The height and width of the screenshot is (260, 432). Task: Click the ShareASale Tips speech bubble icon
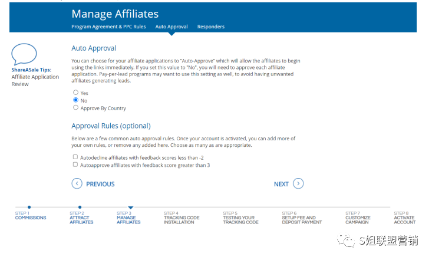[x=24, y=54]
